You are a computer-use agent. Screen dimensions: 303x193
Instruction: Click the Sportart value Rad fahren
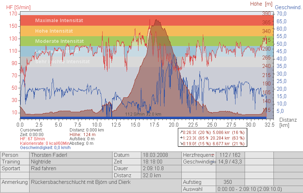coord(43,168)
